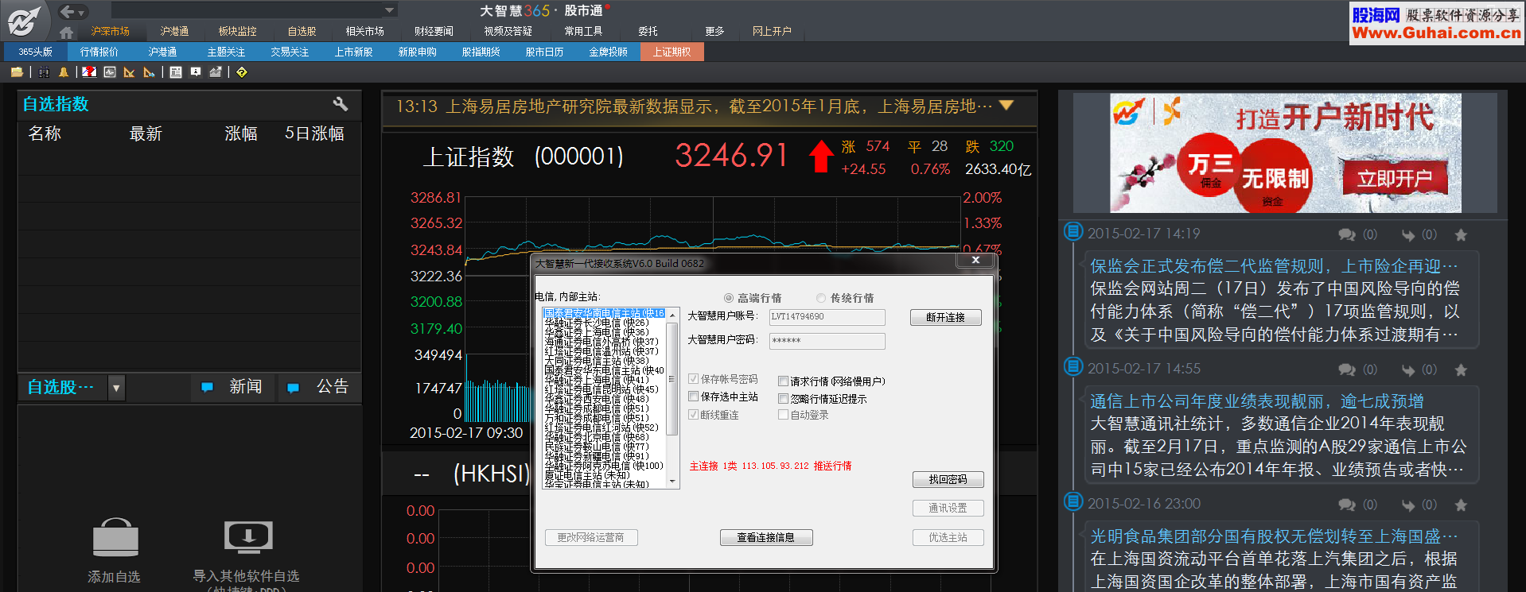Click the second drawing triangle icon with arrow
Screen dimensions: 1526x592
(149, 72)
